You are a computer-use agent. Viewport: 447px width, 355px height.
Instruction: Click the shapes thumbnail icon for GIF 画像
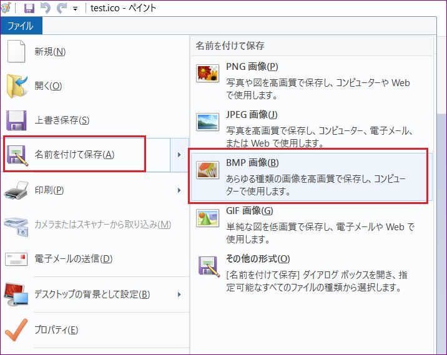pyautogui.click(x=207, y=218)
